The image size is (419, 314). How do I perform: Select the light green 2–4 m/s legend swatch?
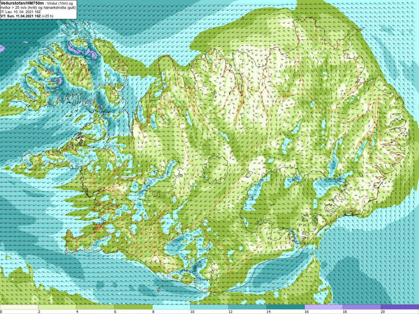pos(57,307)
